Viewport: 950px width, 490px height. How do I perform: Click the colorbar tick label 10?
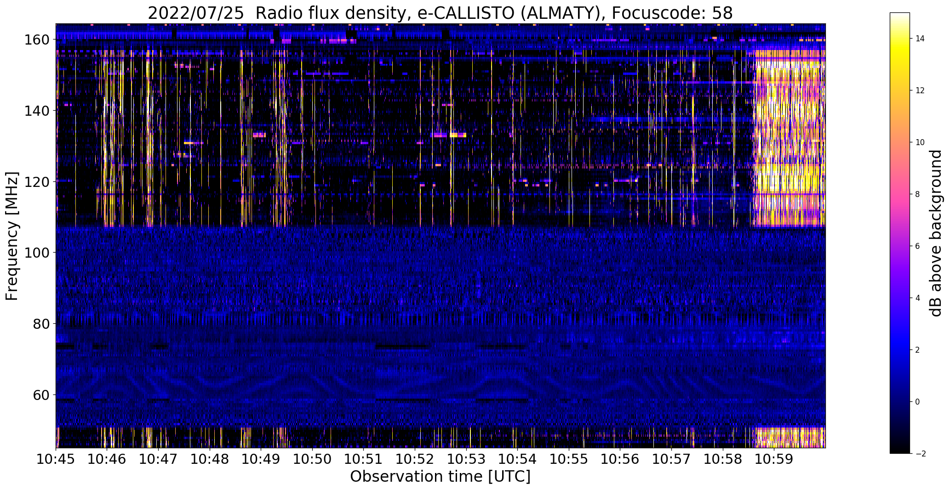point(920,142)
